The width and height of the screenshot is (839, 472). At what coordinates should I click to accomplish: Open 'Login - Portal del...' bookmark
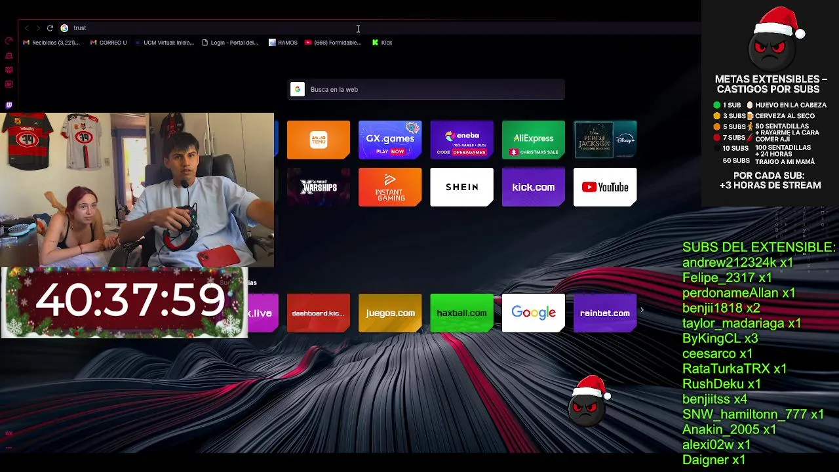point(230,43)
